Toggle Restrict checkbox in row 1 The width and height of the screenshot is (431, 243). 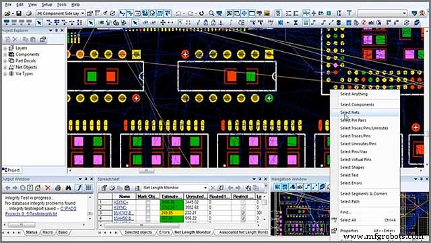tap(243, 203)
